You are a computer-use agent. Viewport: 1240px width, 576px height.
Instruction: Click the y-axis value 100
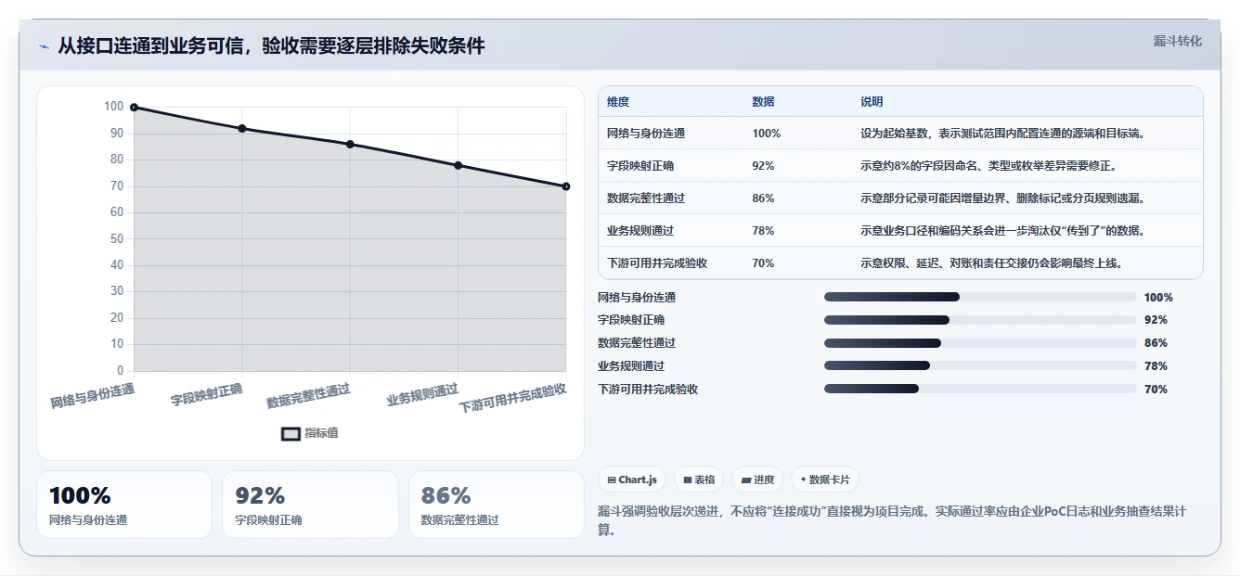click(x=113, y=107)
